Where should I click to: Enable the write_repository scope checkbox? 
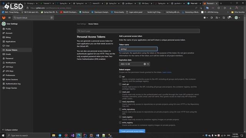pyautogui.click(x=120, y=109)
